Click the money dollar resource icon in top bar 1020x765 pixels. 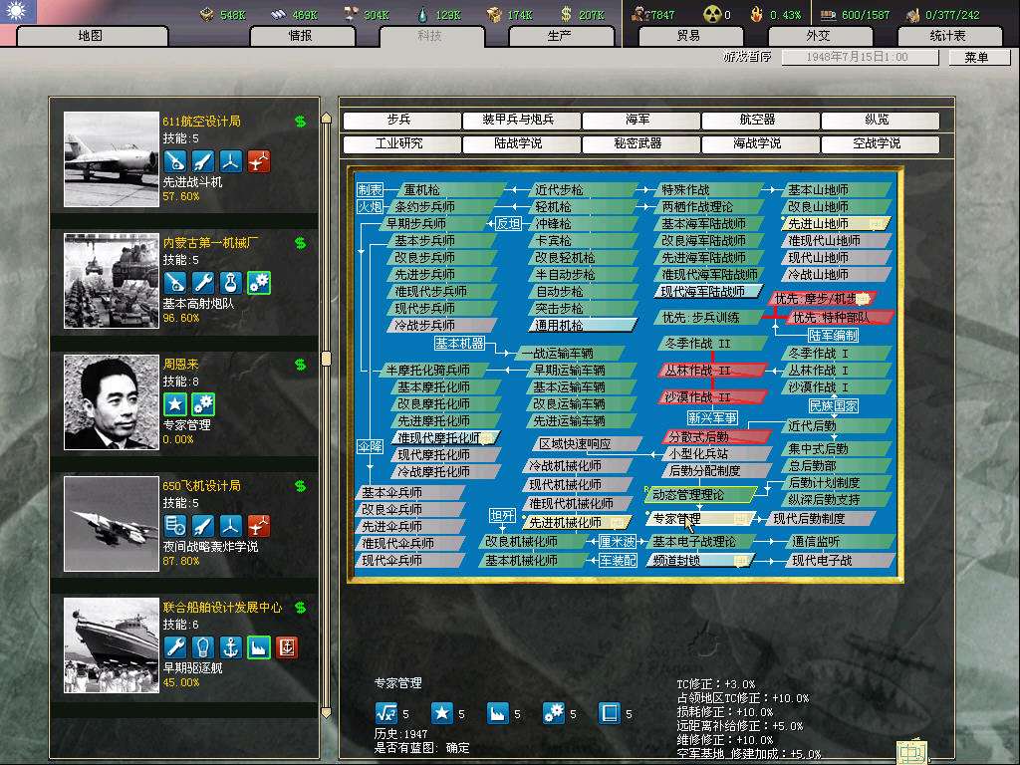[x=566, y=14]
